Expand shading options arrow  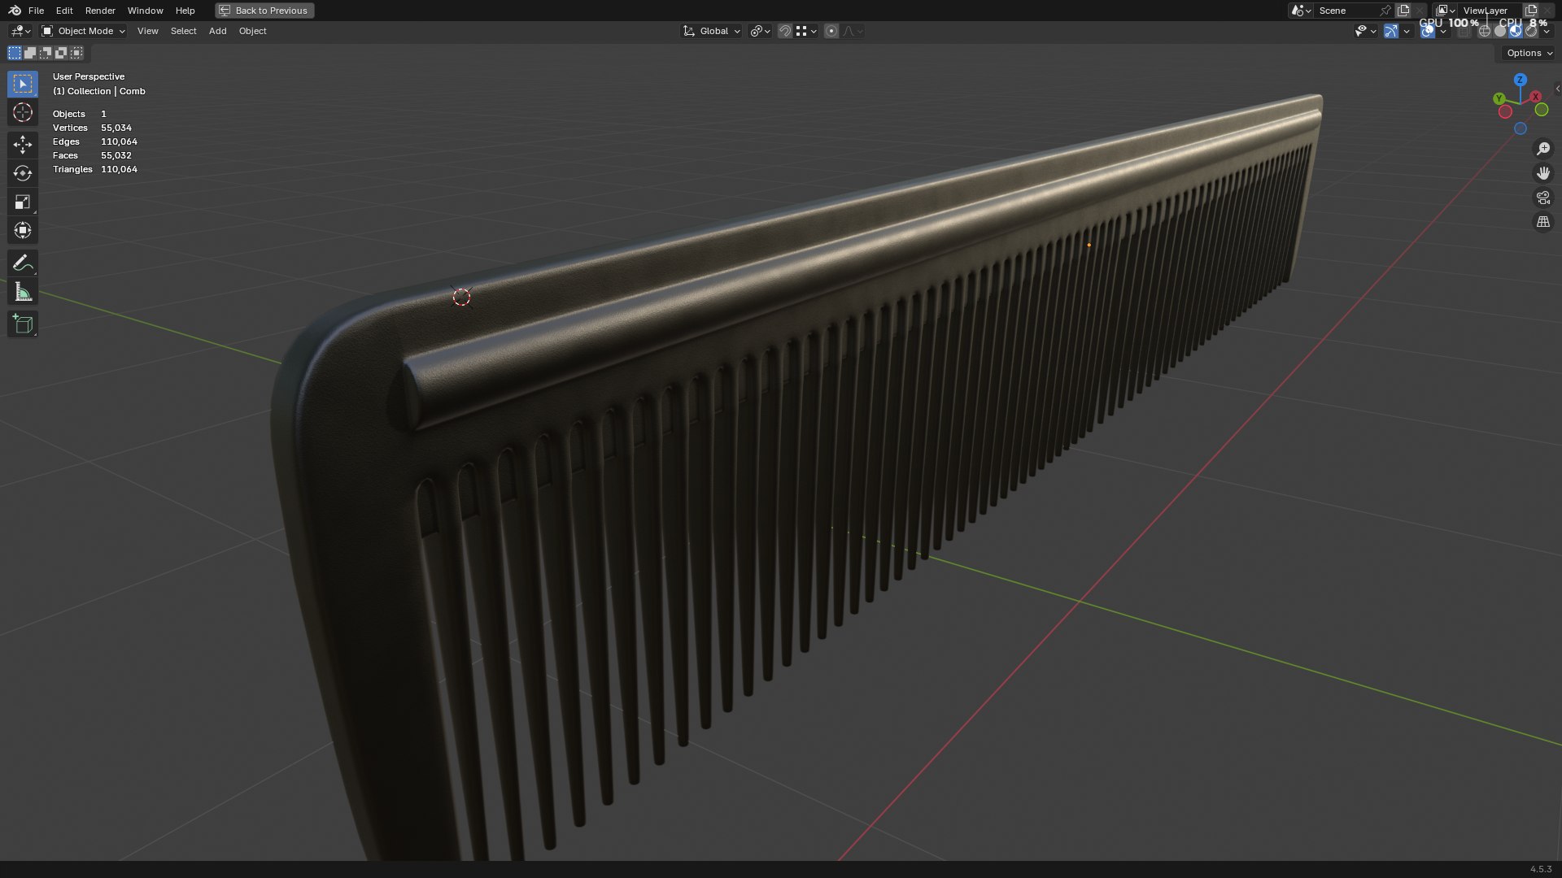(x=1547, y=31)
